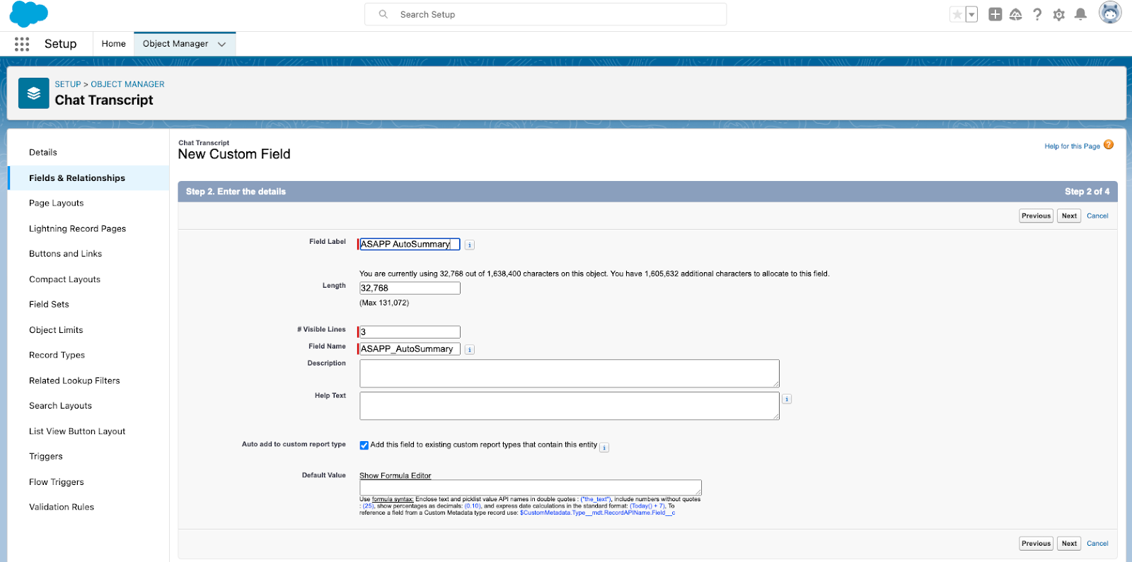Click the Length input field
The height and width of the screenshot is (562, 1132).
point(410,288)
